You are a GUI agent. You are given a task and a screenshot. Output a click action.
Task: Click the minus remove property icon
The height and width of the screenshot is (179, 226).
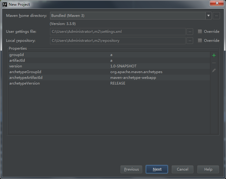pyautogui.click(x=214, y=63)
